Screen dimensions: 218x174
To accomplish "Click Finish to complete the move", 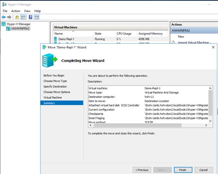I will (183, 170).
